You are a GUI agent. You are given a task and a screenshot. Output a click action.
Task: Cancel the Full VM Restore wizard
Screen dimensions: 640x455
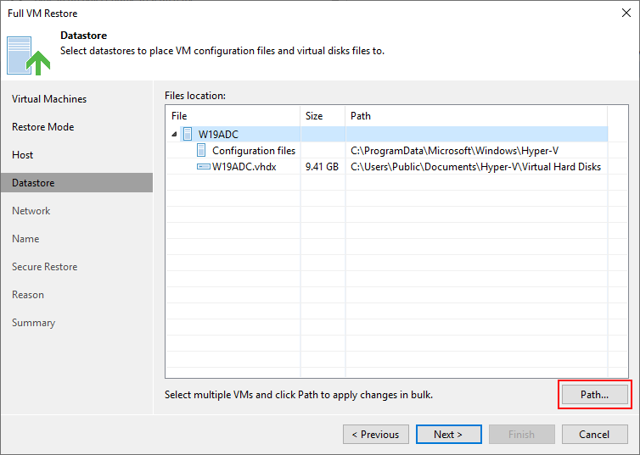tap(595, 434)
